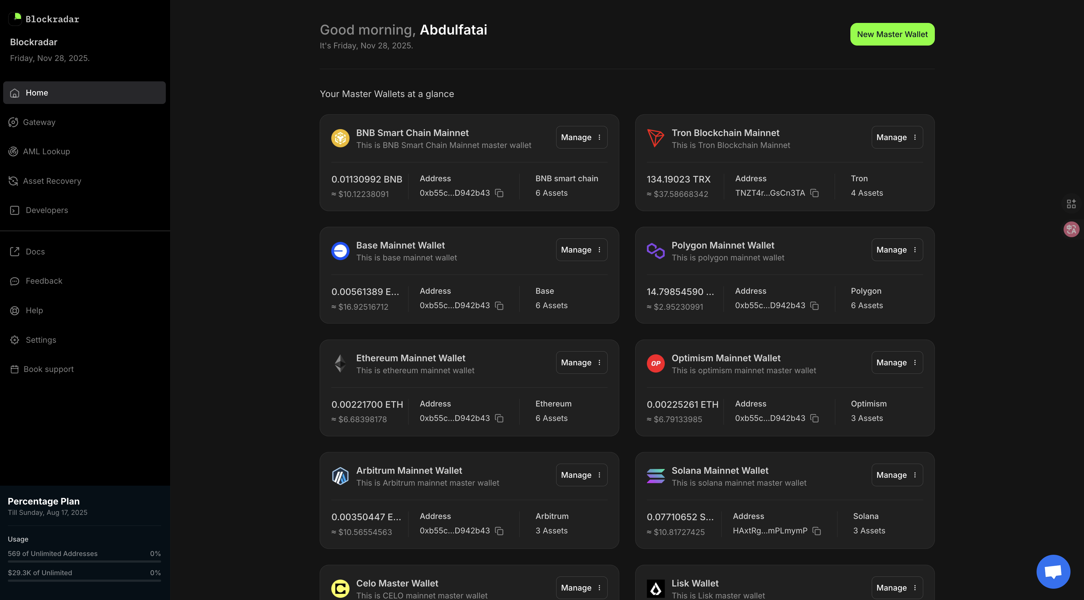
Task: Copy the Arbitrum Mainnet wallet address
Action: [499, 531]
